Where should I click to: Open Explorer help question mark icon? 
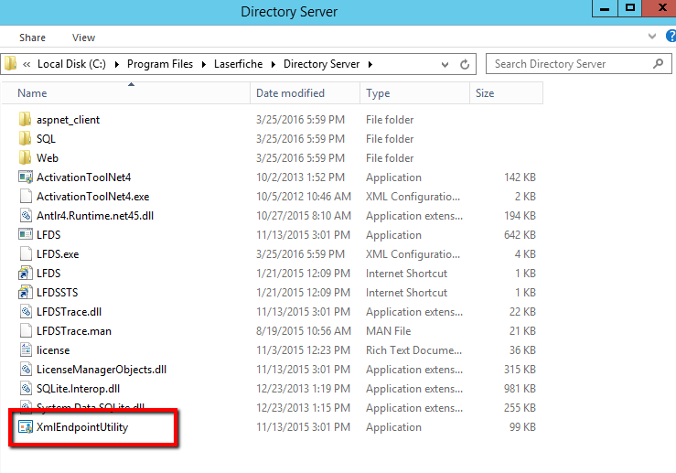coord(671,36)
